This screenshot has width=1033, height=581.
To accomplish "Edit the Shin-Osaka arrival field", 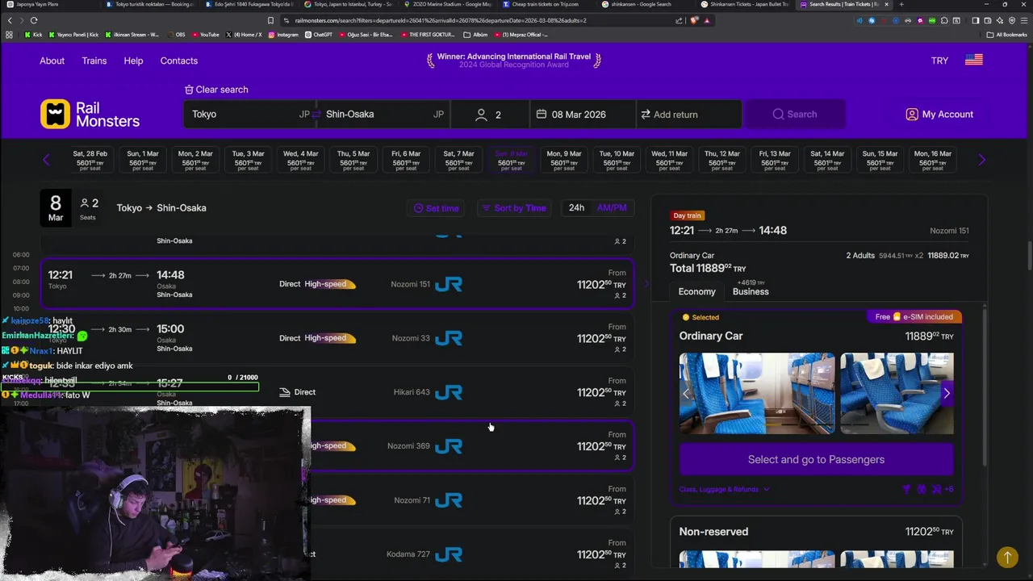I will 384,114.
